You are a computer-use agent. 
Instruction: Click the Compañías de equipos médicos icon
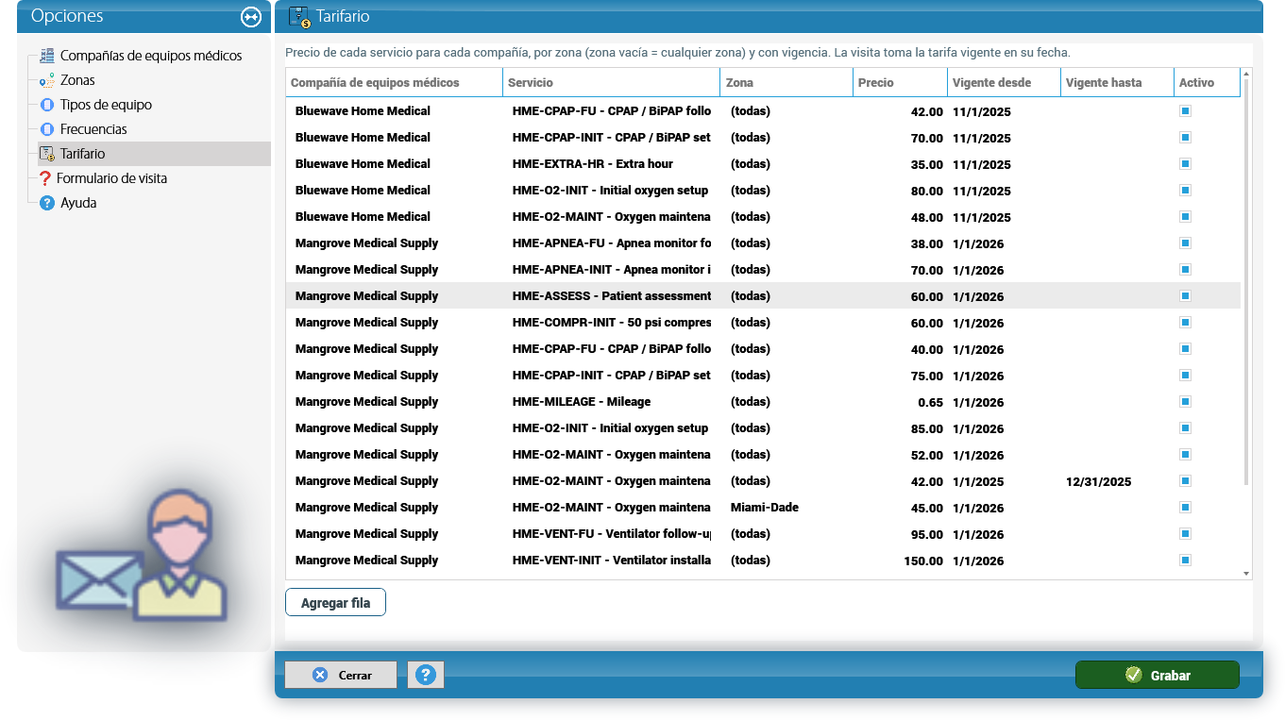[x=47, y=56]
